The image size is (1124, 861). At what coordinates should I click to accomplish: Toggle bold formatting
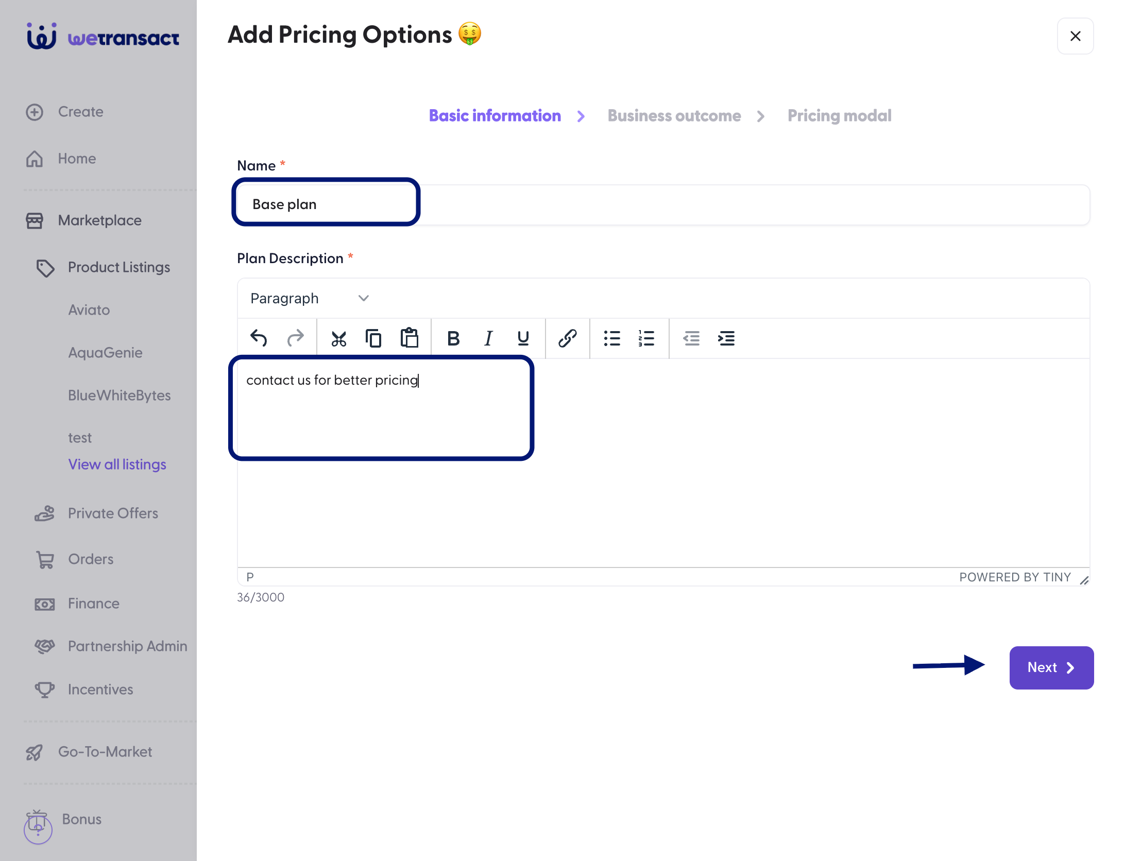coord(453,338)
